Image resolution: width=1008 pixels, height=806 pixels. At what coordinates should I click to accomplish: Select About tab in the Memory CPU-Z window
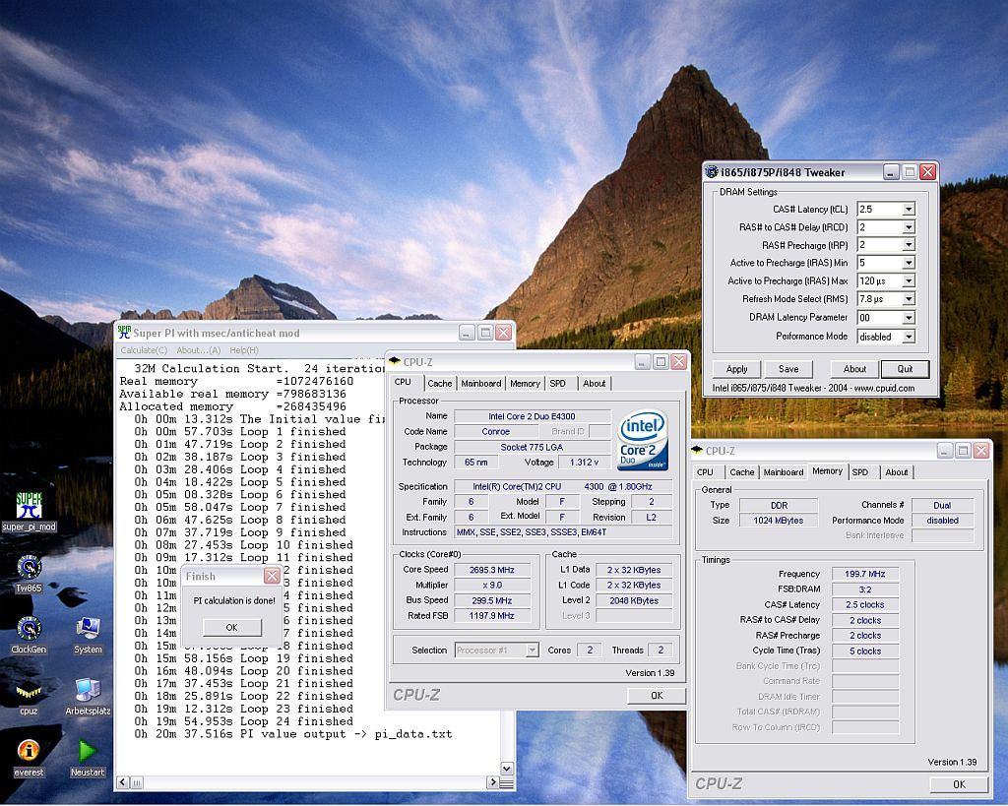pos(896,471)
